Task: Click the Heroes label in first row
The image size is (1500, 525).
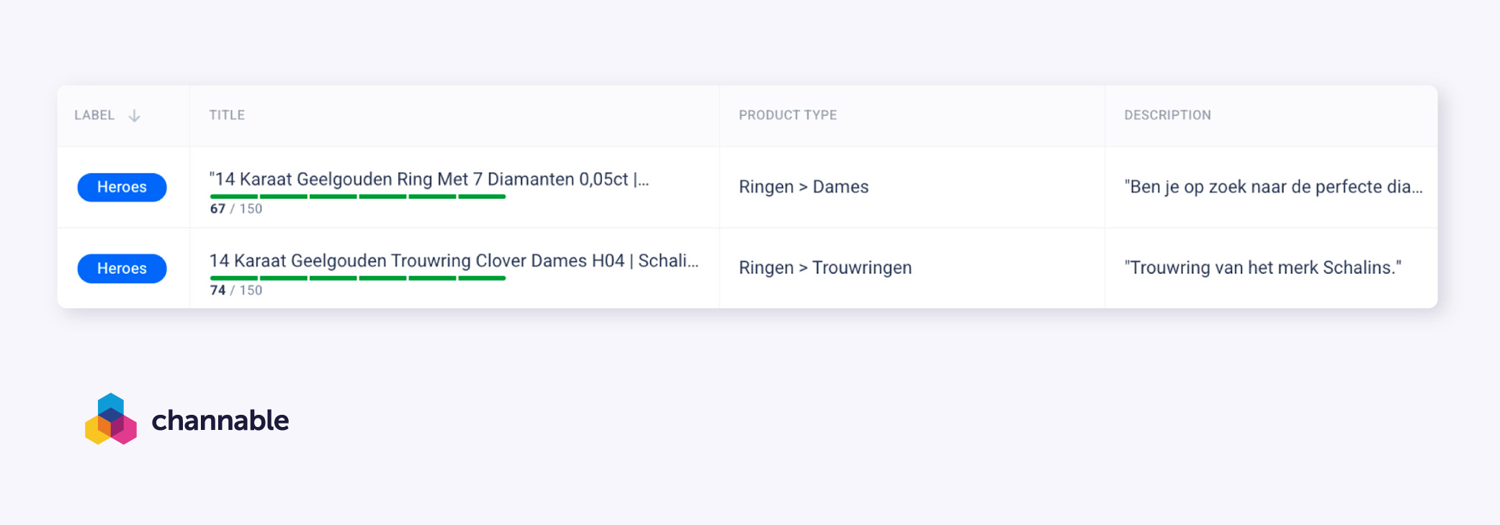Action: click(122, 187)
